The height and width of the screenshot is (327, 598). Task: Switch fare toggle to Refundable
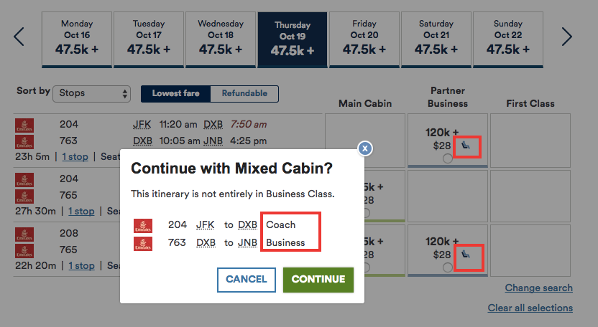point(244,94)
